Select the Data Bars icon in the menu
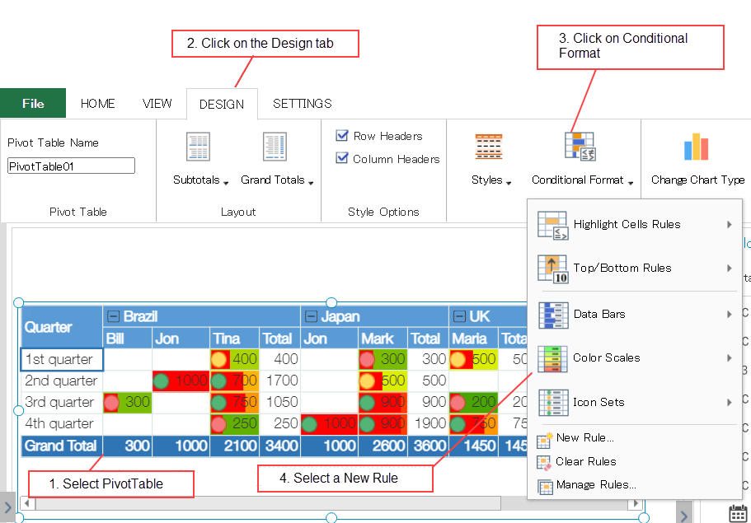 click(x=553, y=315)
